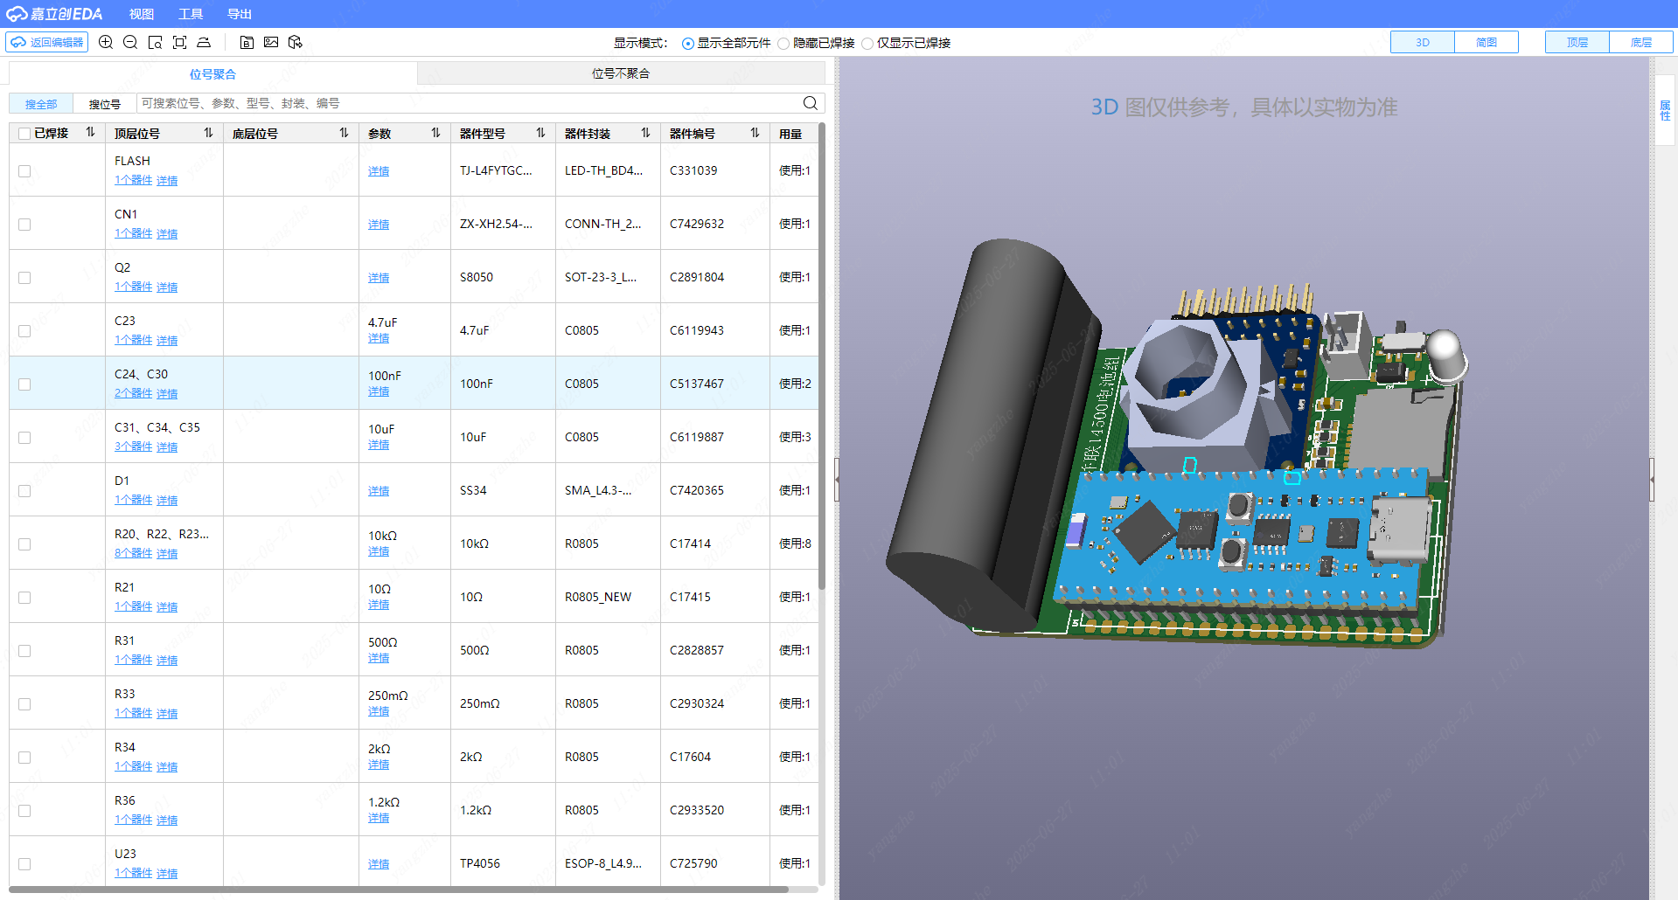Show the 顶层 top layer view

1577,42
